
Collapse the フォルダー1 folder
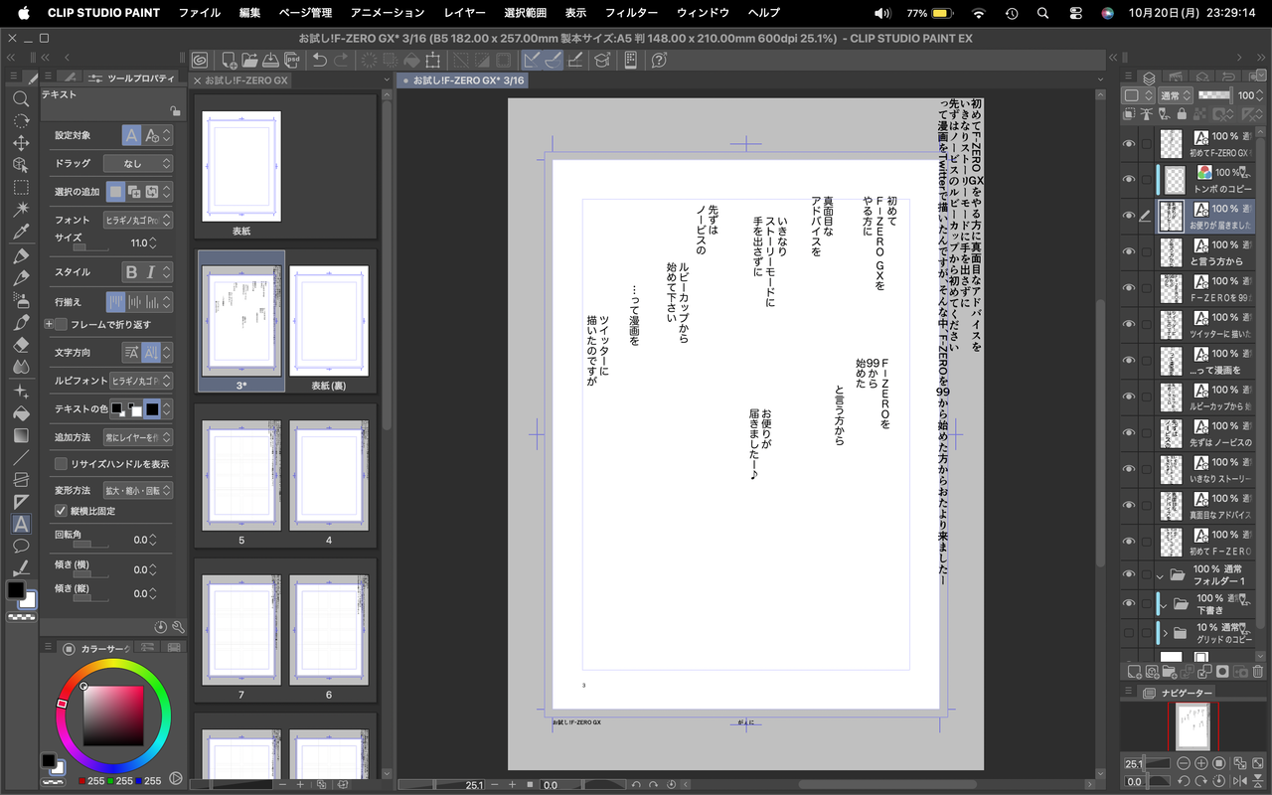click(1160, 575)
